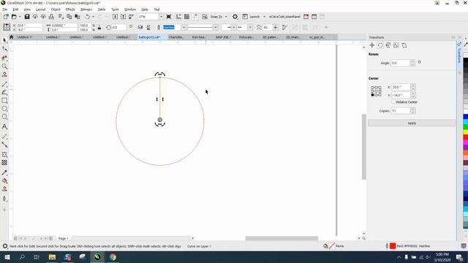The image size is (468, 263).
Task: Select the Interactive Fill tool
Action: tap(4, 181)
